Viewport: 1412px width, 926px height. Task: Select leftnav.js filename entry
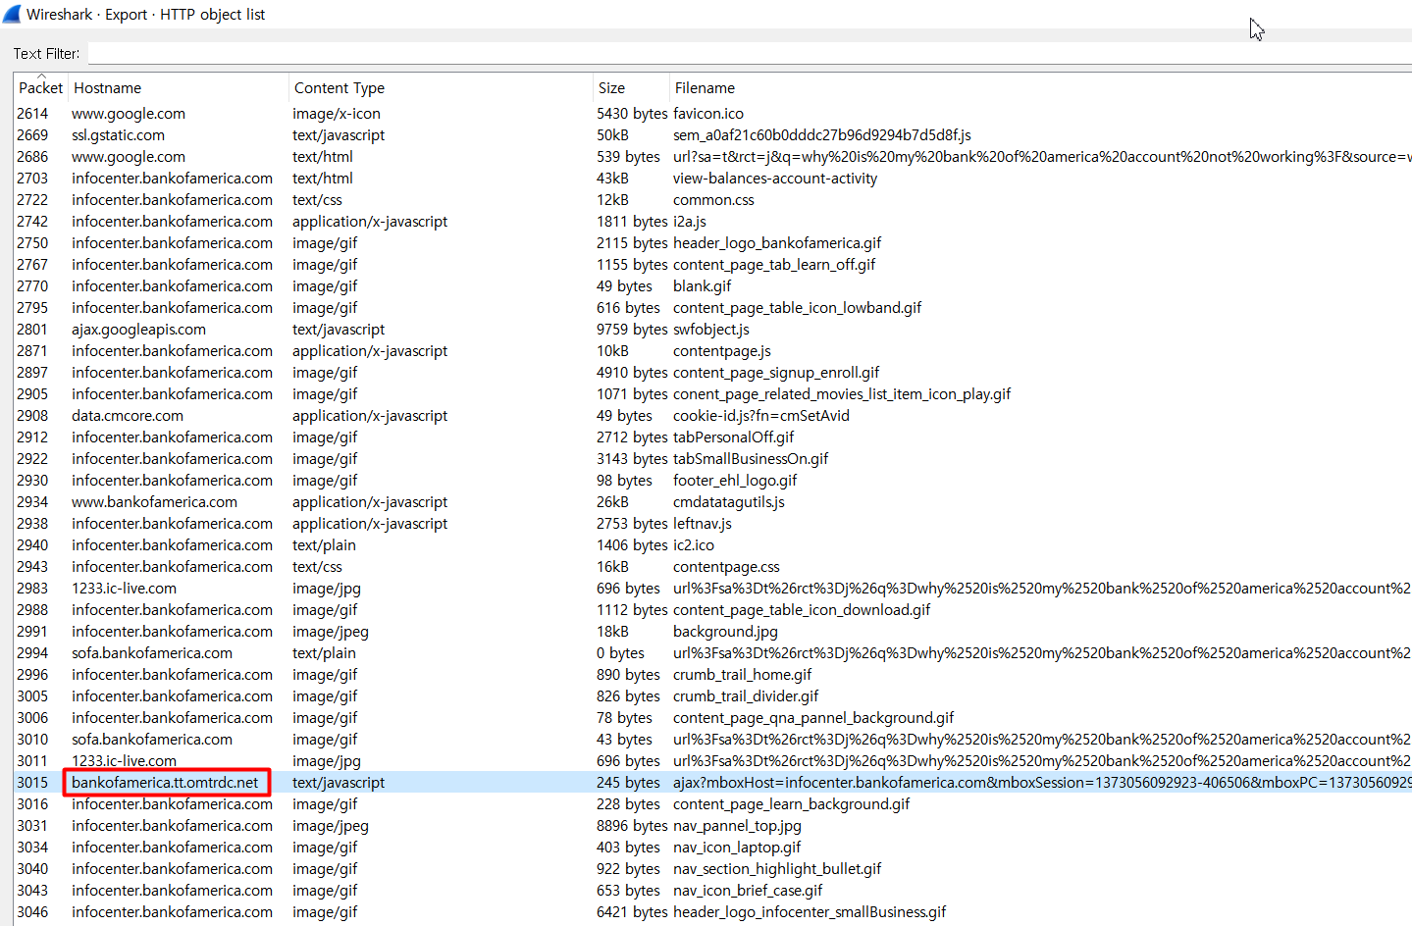(x=703, y=524)
